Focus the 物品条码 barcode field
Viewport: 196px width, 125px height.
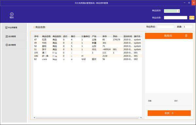[166, 27]
